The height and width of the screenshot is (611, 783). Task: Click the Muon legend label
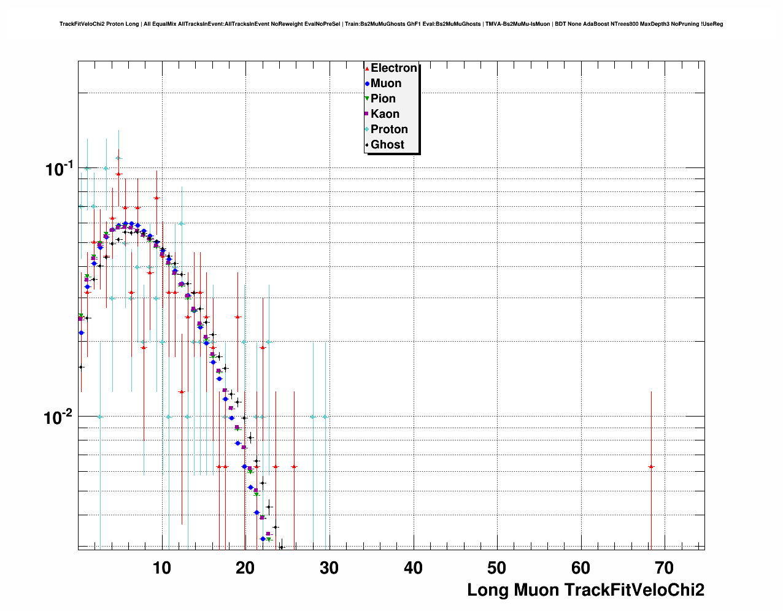click(386, 83)
